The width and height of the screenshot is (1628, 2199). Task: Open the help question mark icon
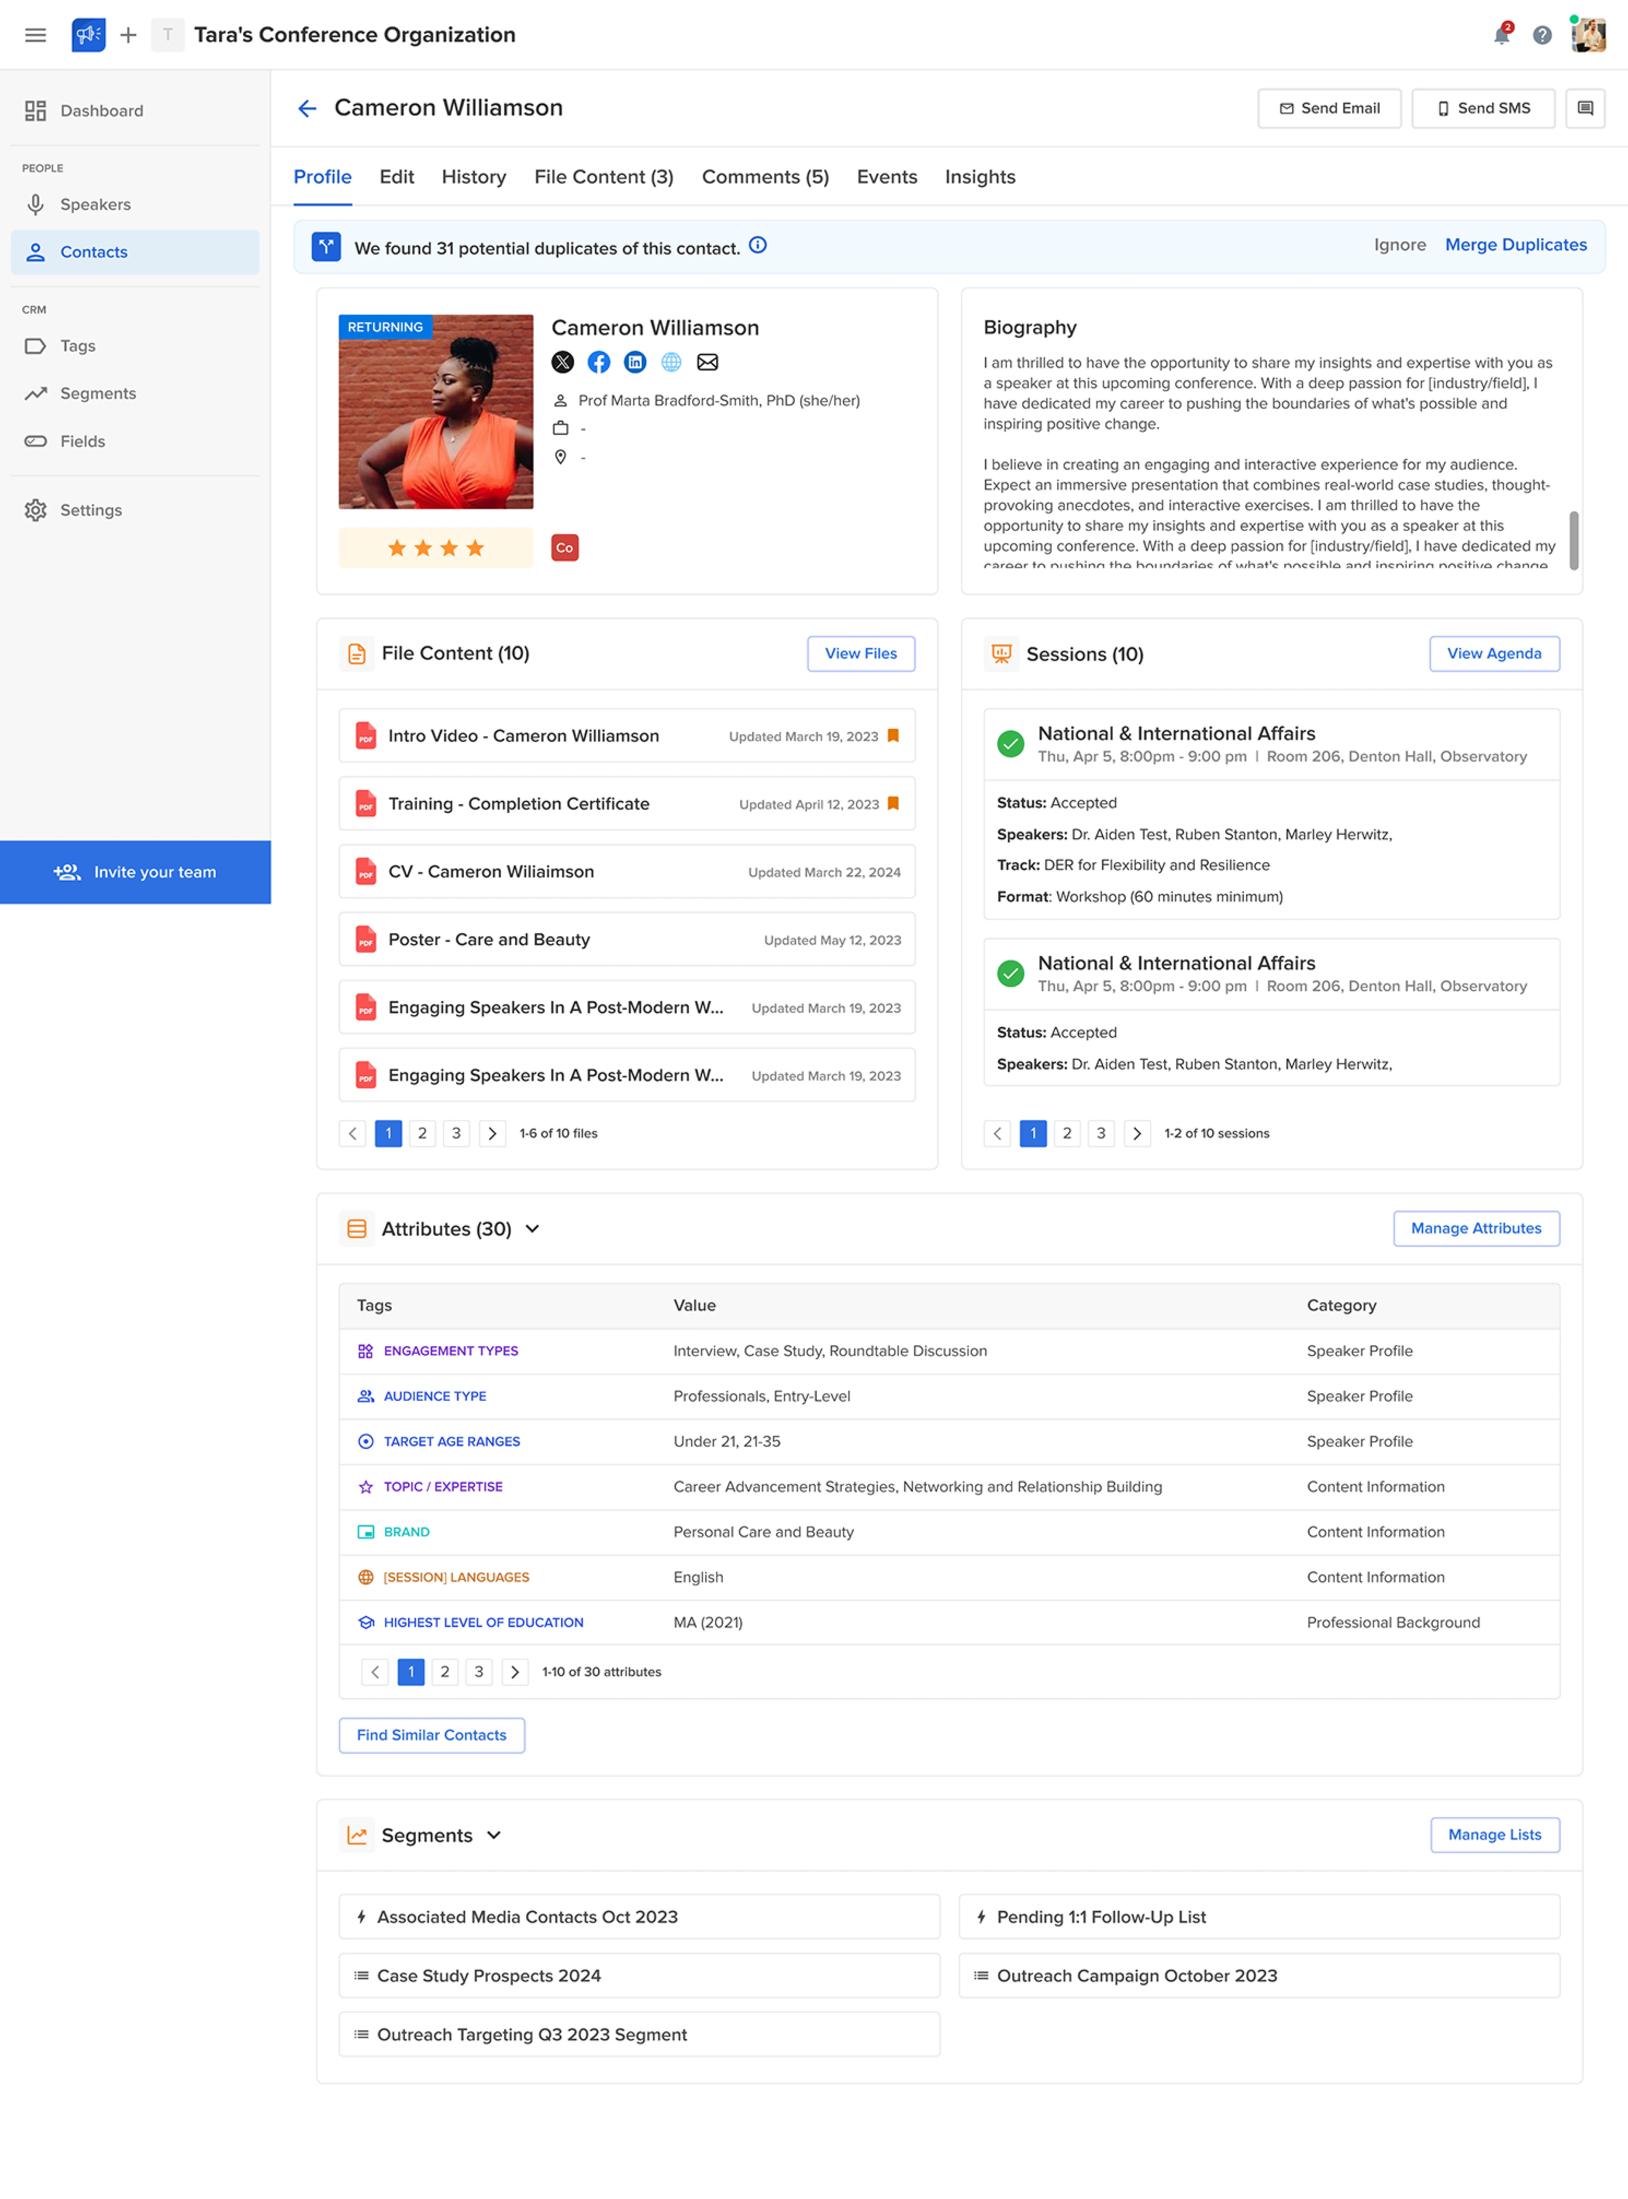coord(1542,35)
